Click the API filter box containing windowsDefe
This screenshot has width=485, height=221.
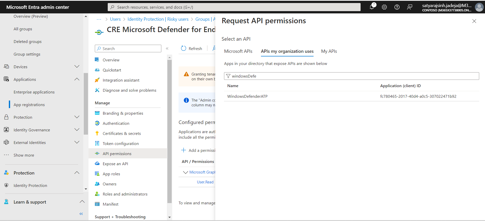click(x=351, y=76)
